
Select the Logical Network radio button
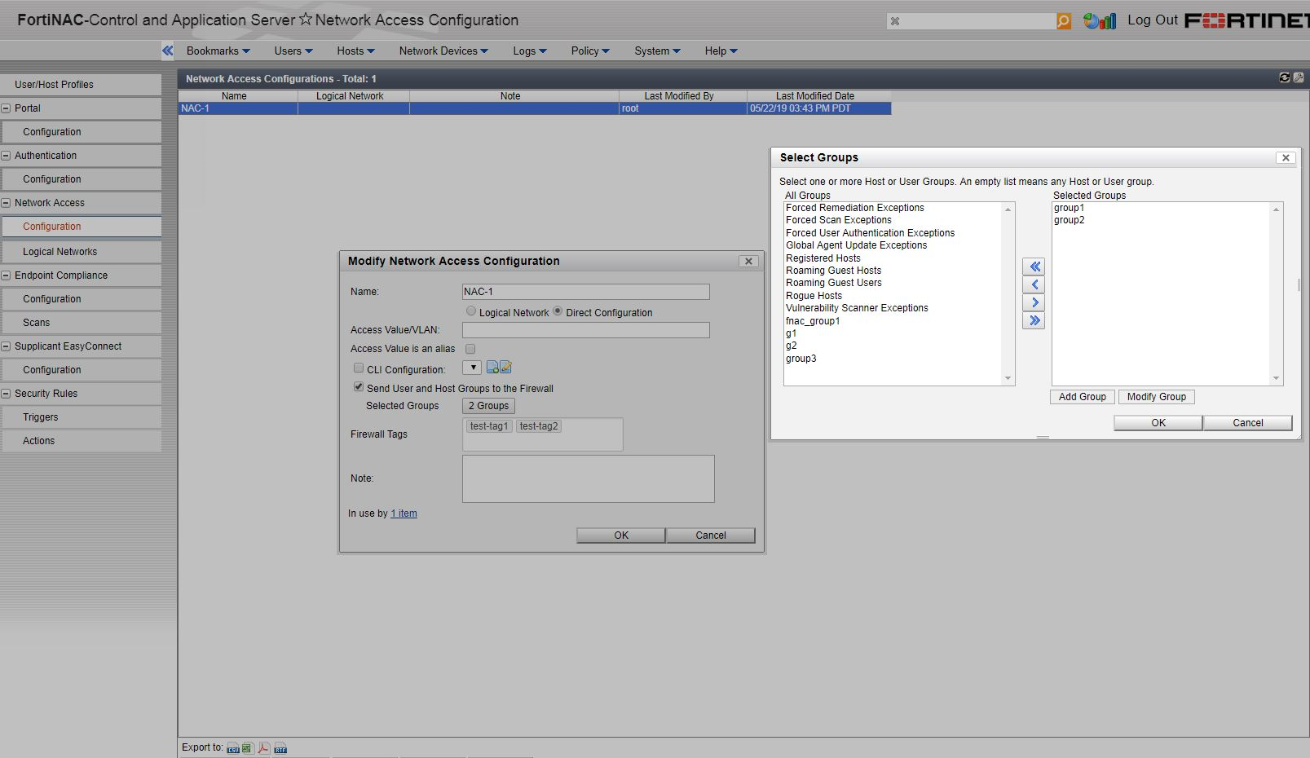(x=471, y=311)
